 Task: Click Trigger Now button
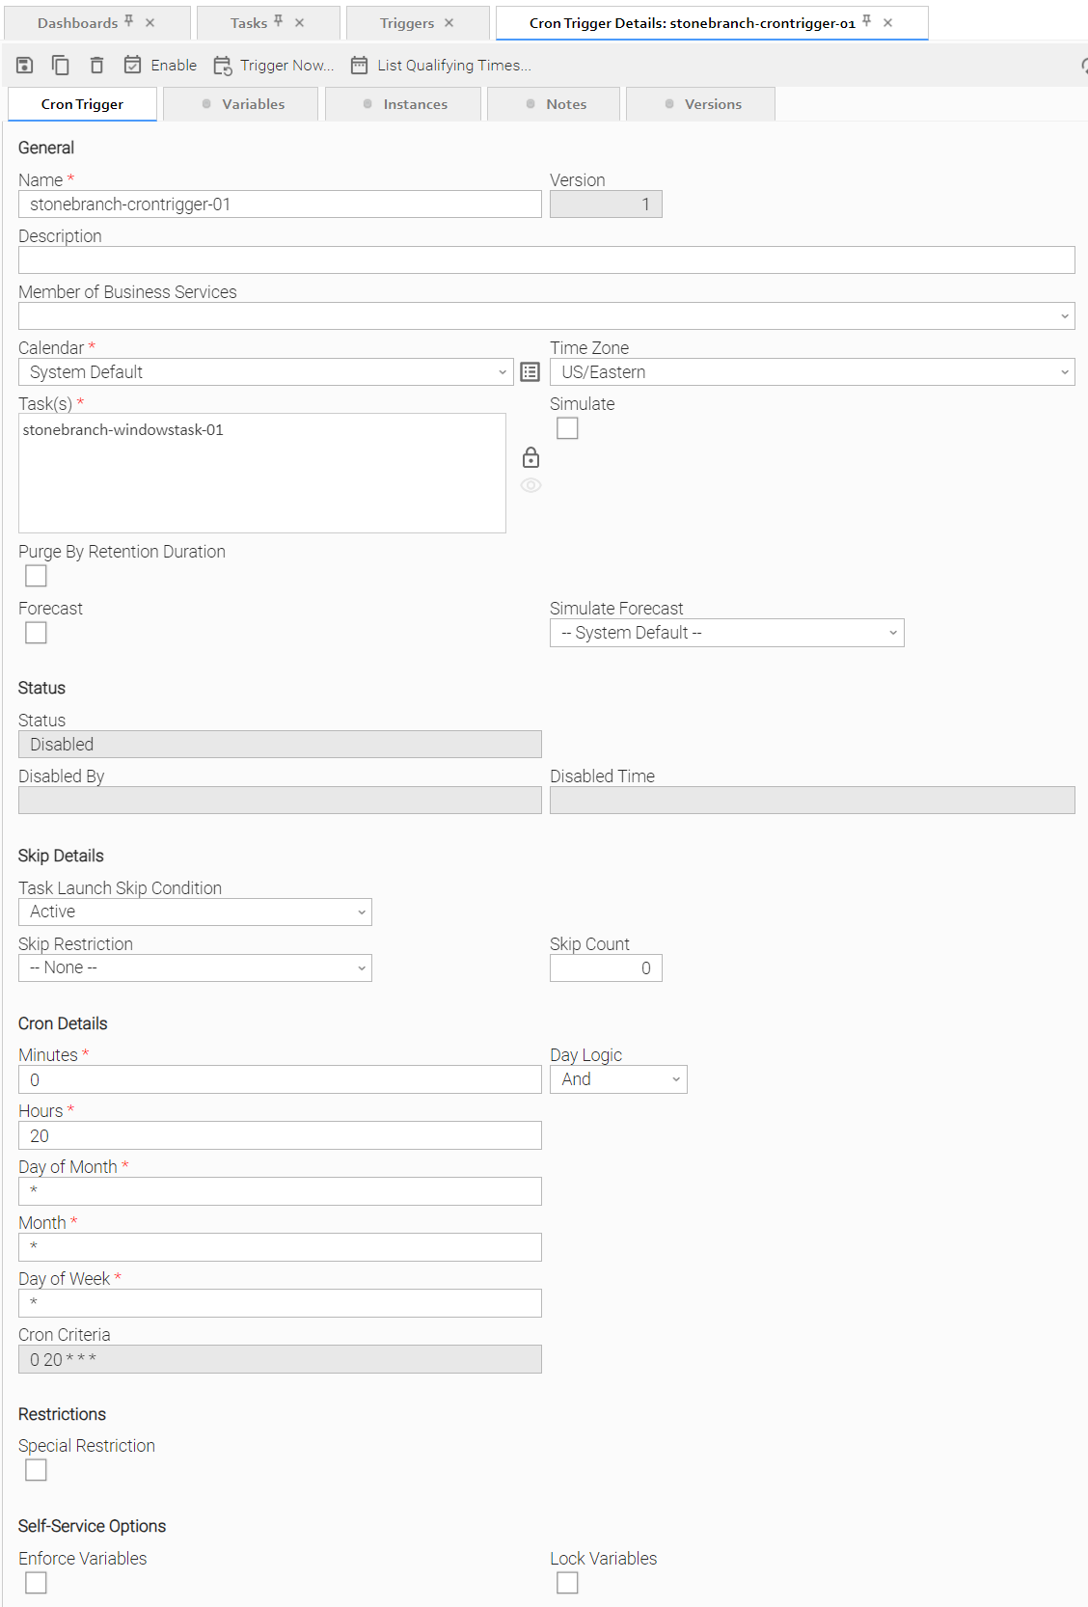tap(274, 66)
